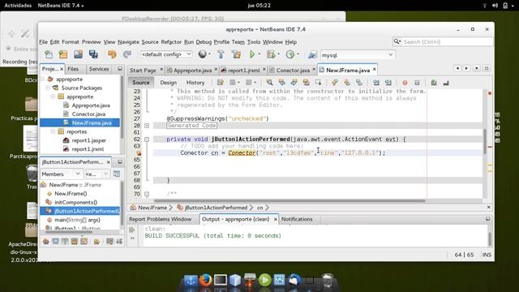Screen dimensions: 519x292
Task: Toggle Javadoc window button in the Navigator
Action: coord(117,174)
